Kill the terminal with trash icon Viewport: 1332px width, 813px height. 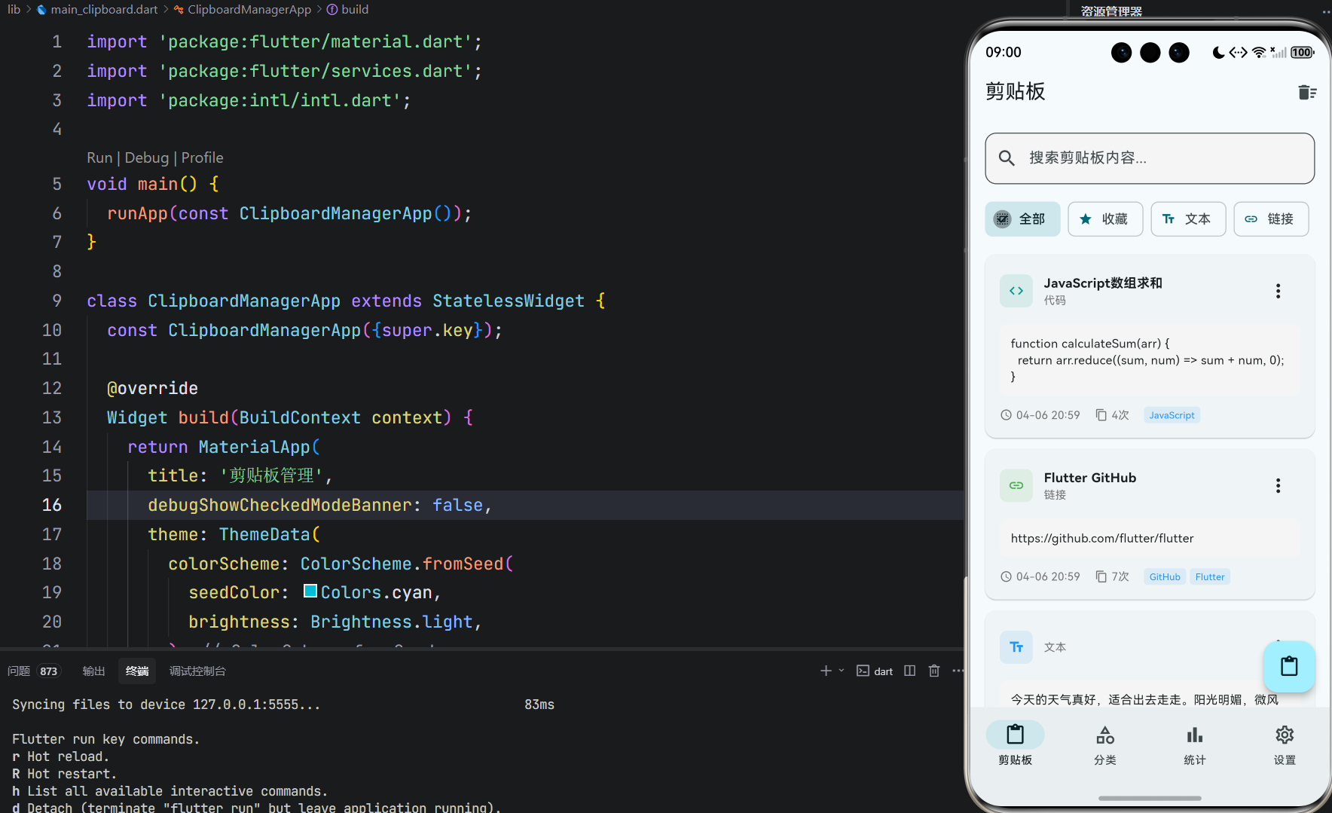[934, 671]
